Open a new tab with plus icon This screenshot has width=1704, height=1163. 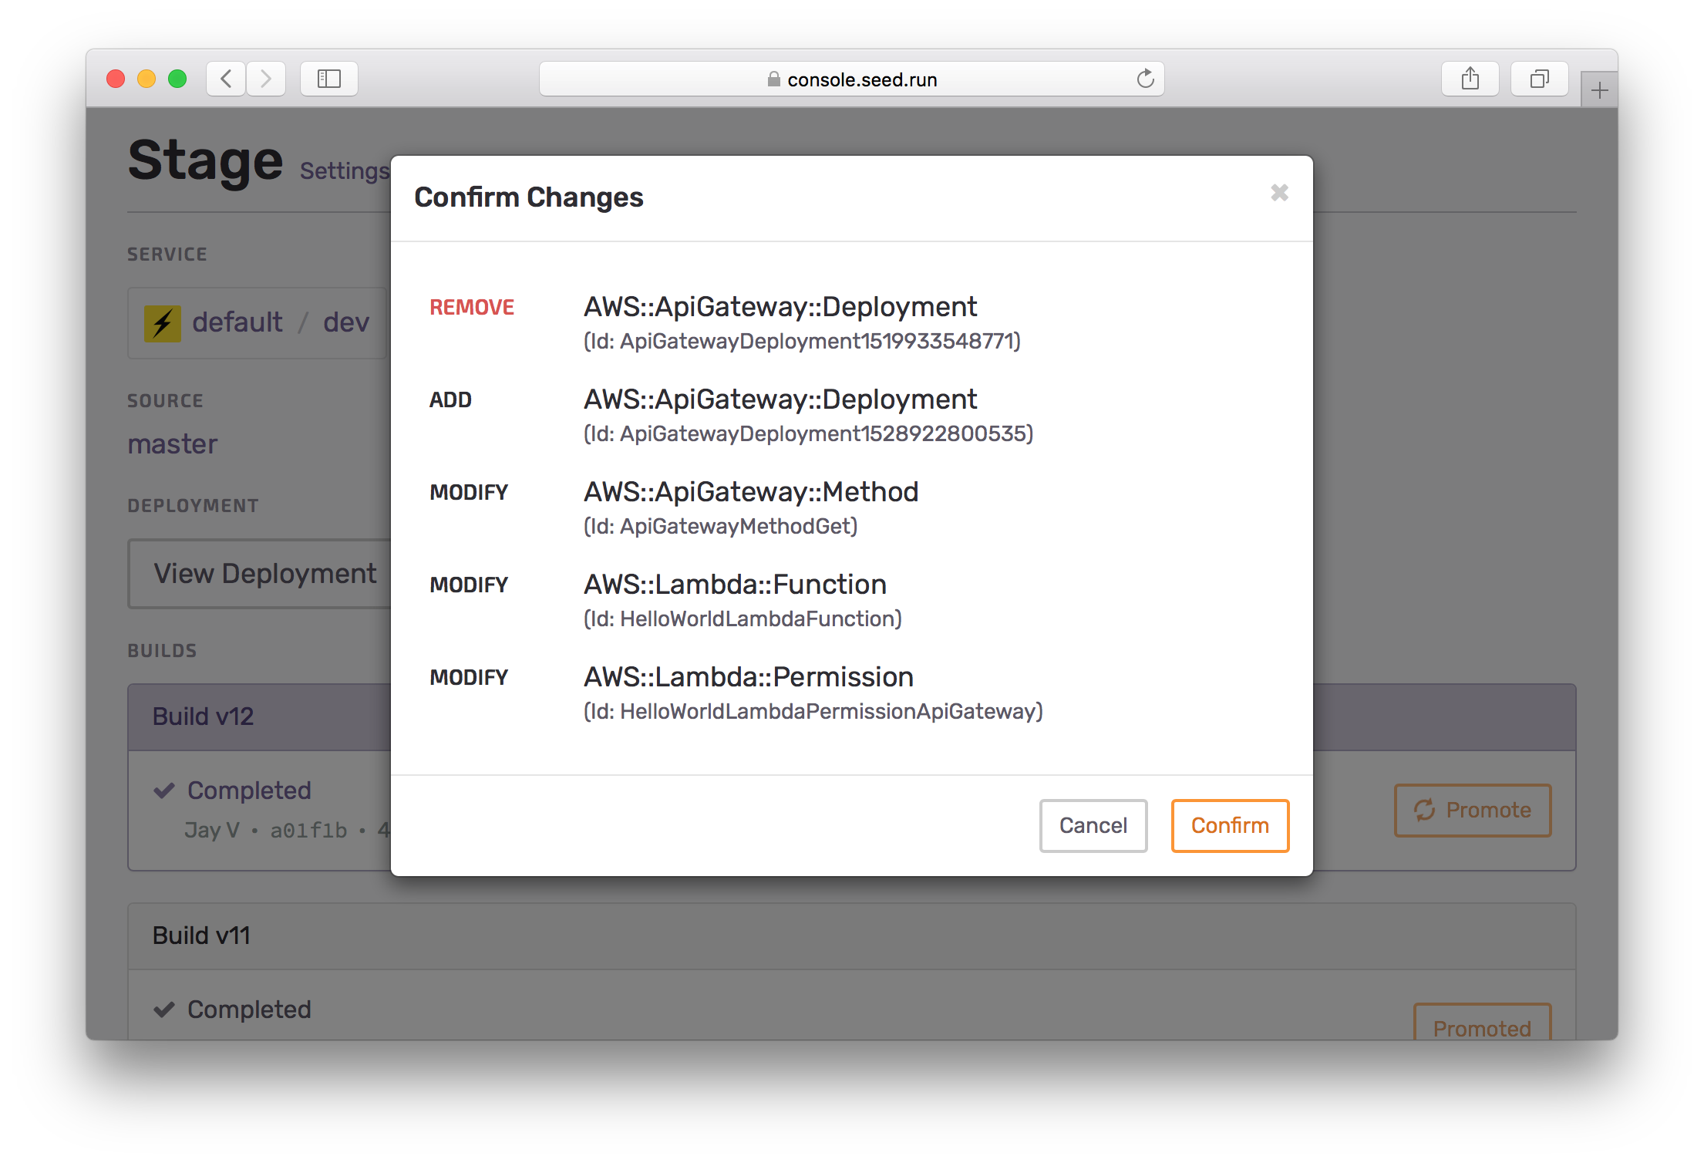pos(1599,91)
